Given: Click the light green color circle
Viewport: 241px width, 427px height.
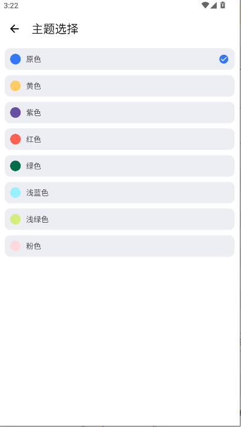Looking at the screenshot, I should (15, 219).
